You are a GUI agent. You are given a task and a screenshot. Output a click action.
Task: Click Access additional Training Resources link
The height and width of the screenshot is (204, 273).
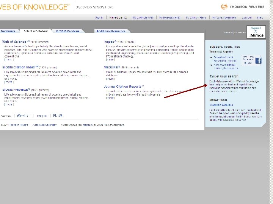(226, 66)
